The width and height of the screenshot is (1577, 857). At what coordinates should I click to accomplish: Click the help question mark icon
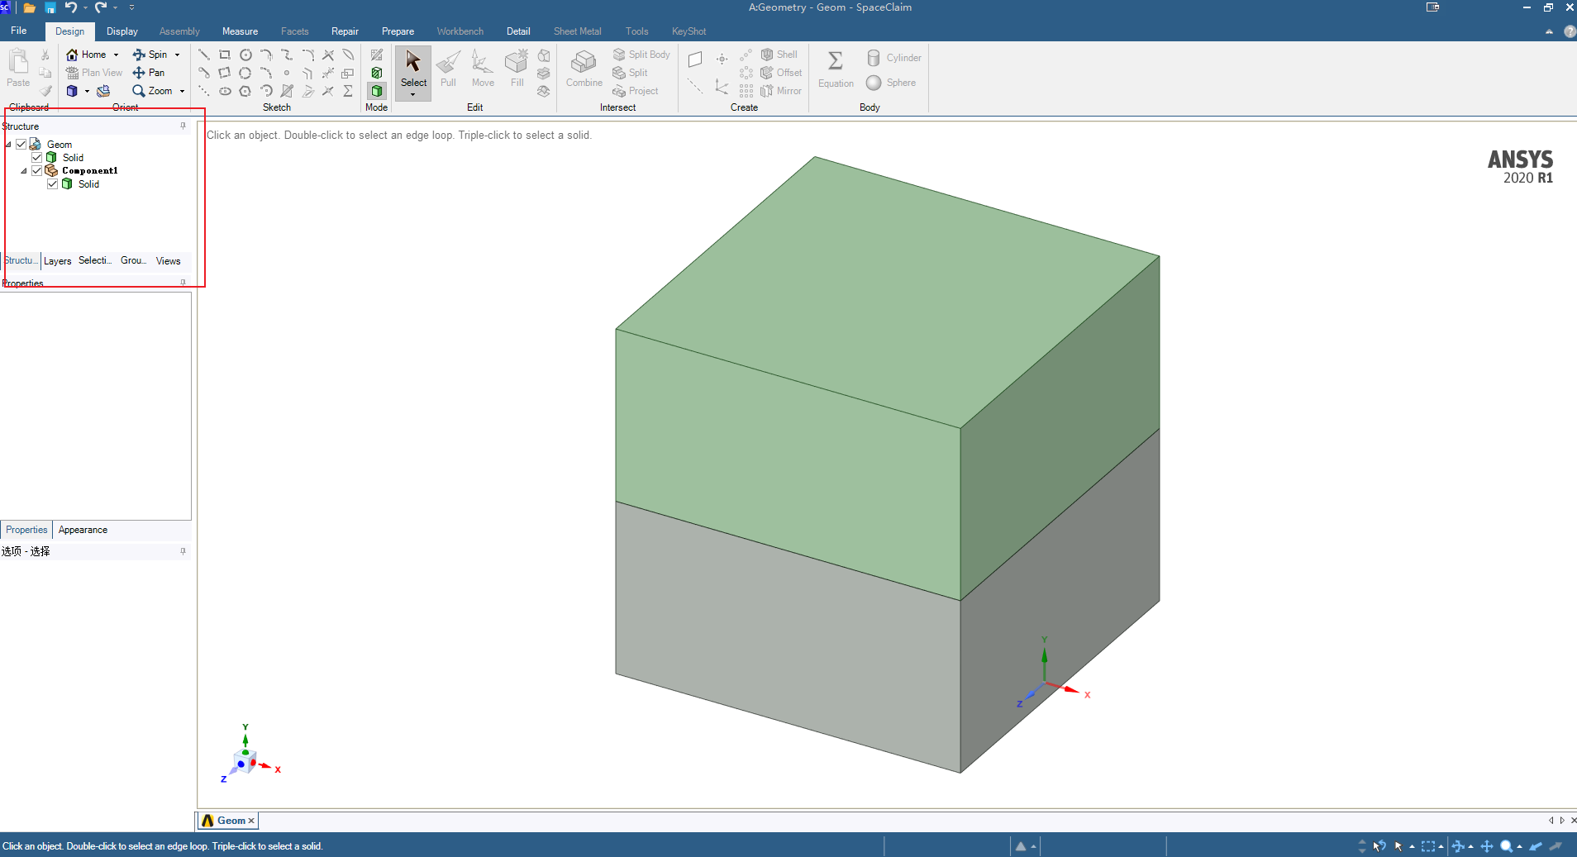1569,31
